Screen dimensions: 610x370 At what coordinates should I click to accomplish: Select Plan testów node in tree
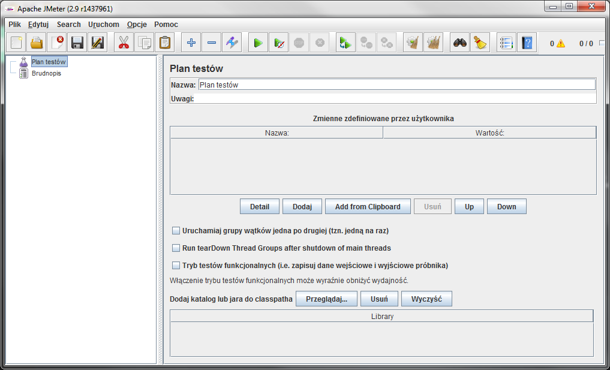point(49,62)
